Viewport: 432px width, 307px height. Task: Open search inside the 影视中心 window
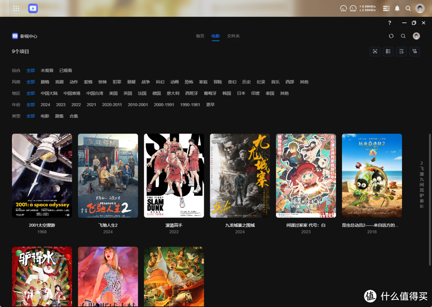pyautogui.click(x=403, y=36)
